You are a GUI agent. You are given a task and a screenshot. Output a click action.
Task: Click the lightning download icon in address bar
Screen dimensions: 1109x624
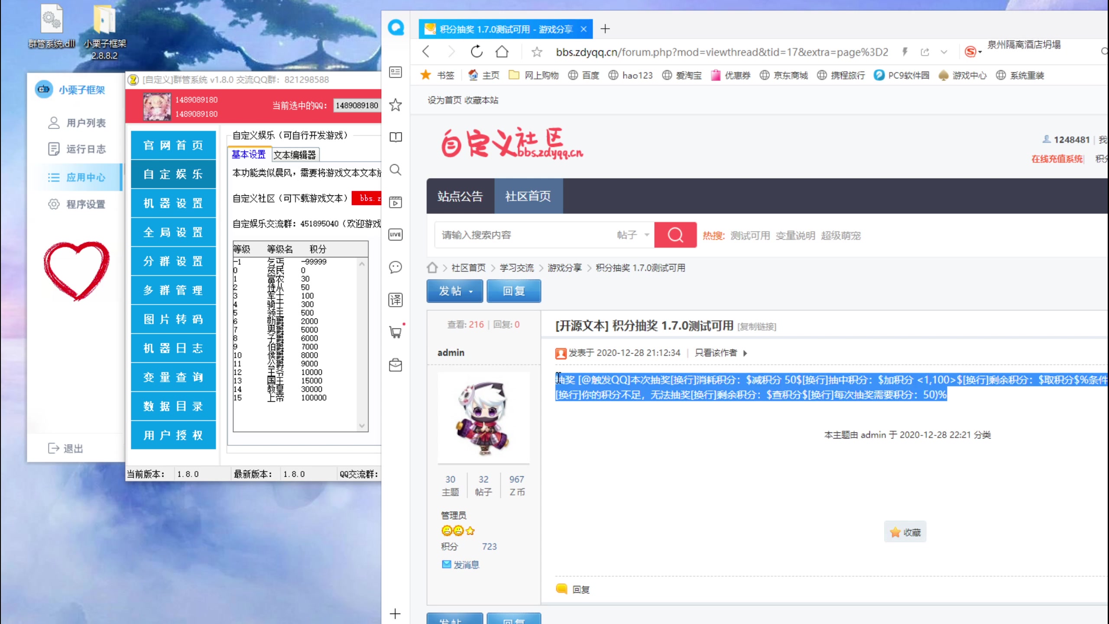905,52
